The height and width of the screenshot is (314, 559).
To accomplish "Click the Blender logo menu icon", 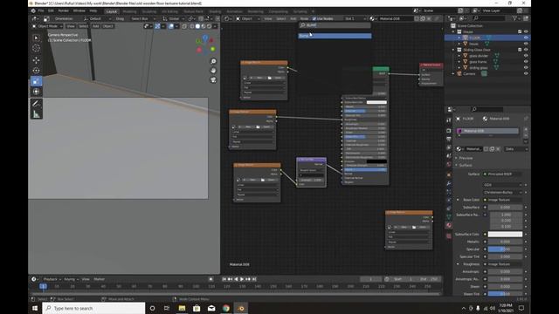I will (33, 11).
